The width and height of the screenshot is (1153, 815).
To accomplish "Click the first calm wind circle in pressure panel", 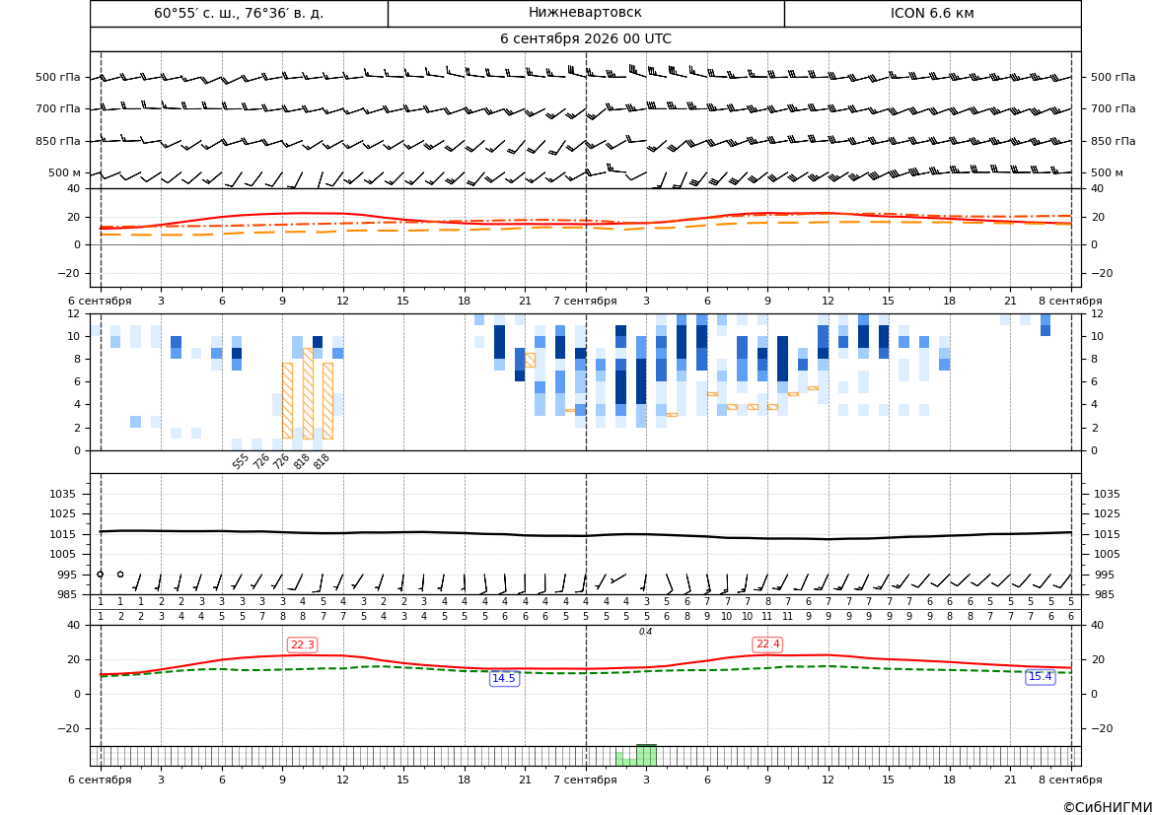I will click(x=100, y=574).
